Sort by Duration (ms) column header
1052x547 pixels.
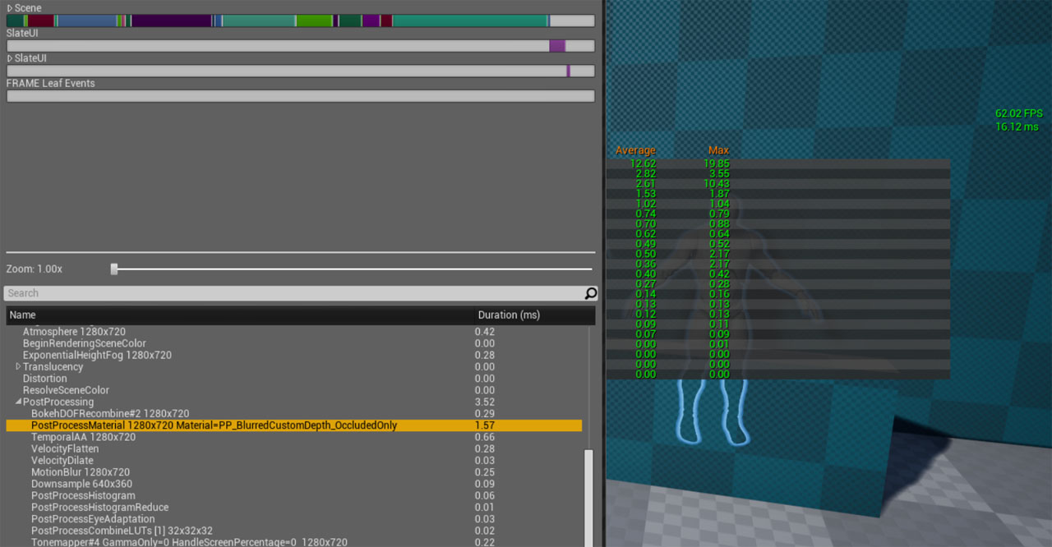tap(534, 315)
